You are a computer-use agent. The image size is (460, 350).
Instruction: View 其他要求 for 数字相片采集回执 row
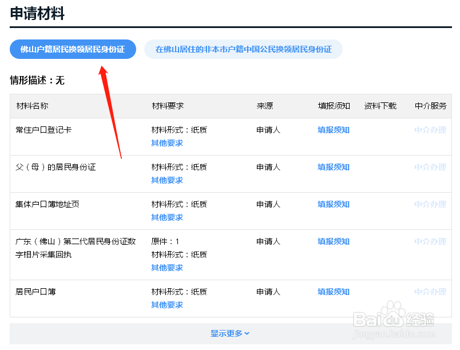(x=166, y=268)
